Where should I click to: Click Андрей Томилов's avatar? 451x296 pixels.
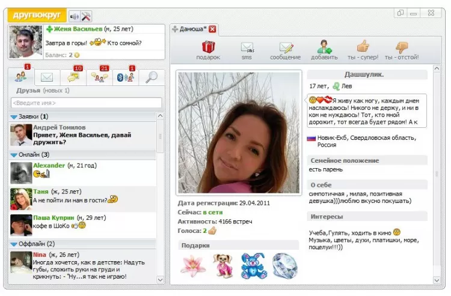[x=21, y=135]
